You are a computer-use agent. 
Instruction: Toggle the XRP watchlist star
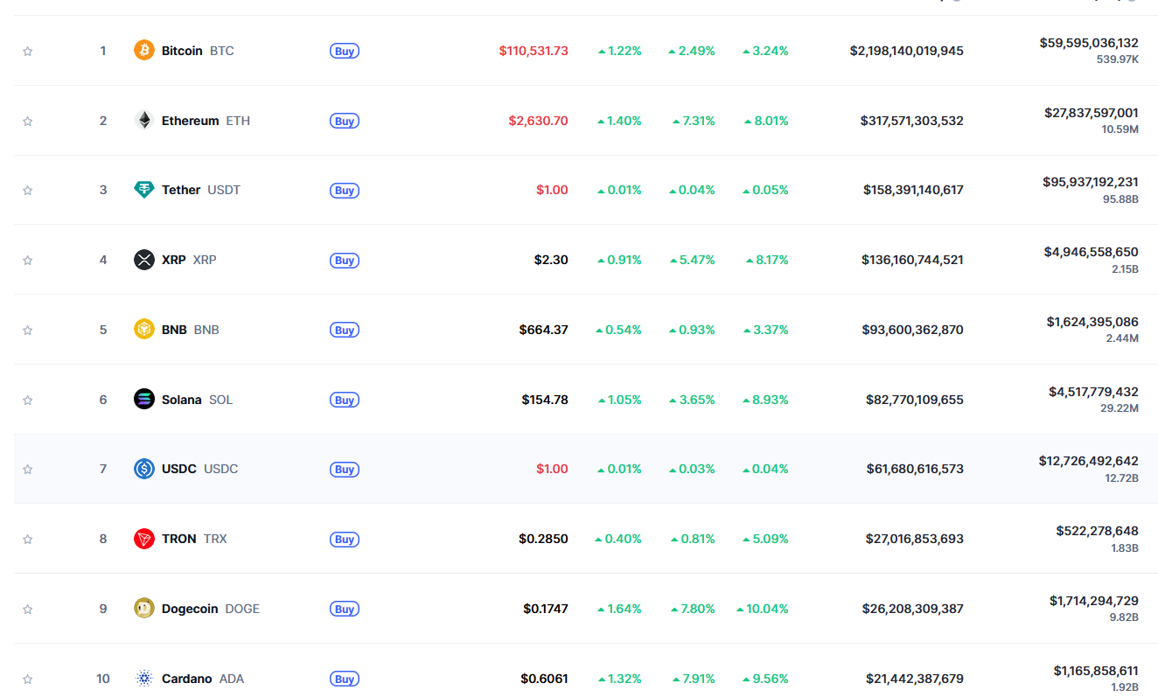(x=27, y=260)
